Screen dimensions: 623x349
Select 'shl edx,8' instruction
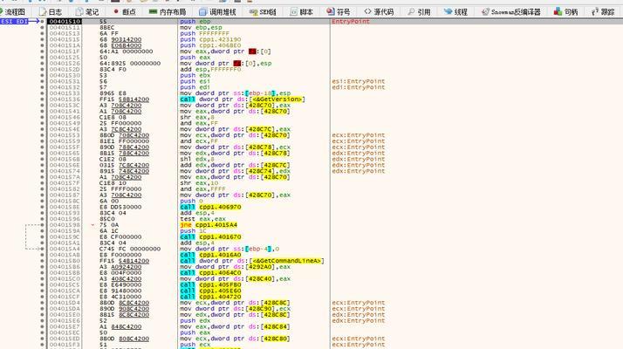coord(196,159)
